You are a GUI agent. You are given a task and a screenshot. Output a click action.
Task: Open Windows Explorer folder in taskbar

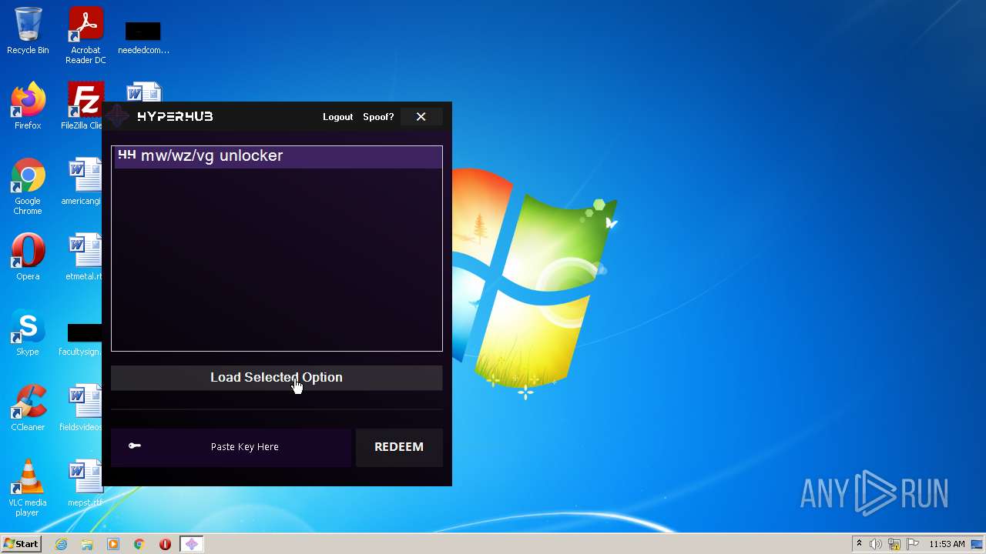[87, 544]
